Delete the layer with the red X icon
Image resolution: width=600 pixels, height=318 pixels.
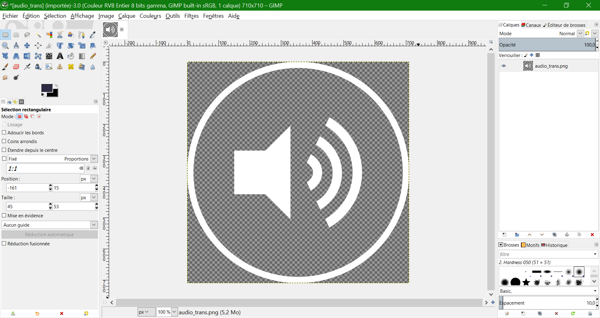tap(592, 235)
